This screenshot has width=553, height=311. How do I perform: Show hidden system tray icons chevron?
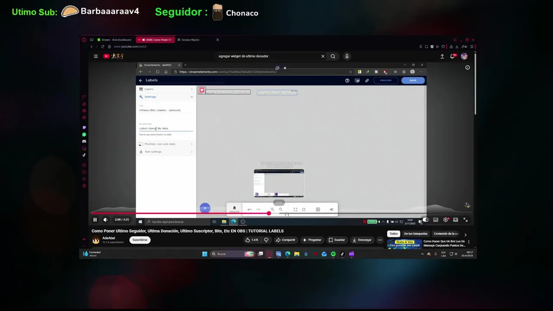click(x=422, y=254)
